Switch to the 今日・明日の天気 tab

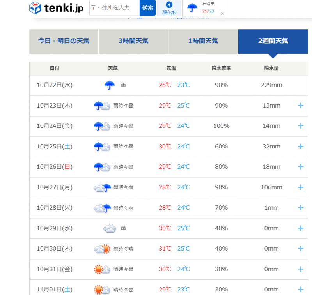(64, 41)
